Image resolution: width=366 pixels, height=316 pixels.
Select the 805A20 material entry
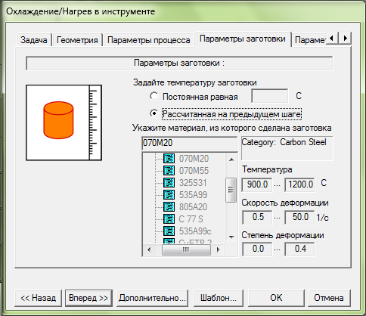click(x=193, y=207)
